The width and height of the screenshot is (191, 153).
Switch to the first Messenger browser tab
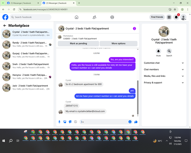coord(23,3)
